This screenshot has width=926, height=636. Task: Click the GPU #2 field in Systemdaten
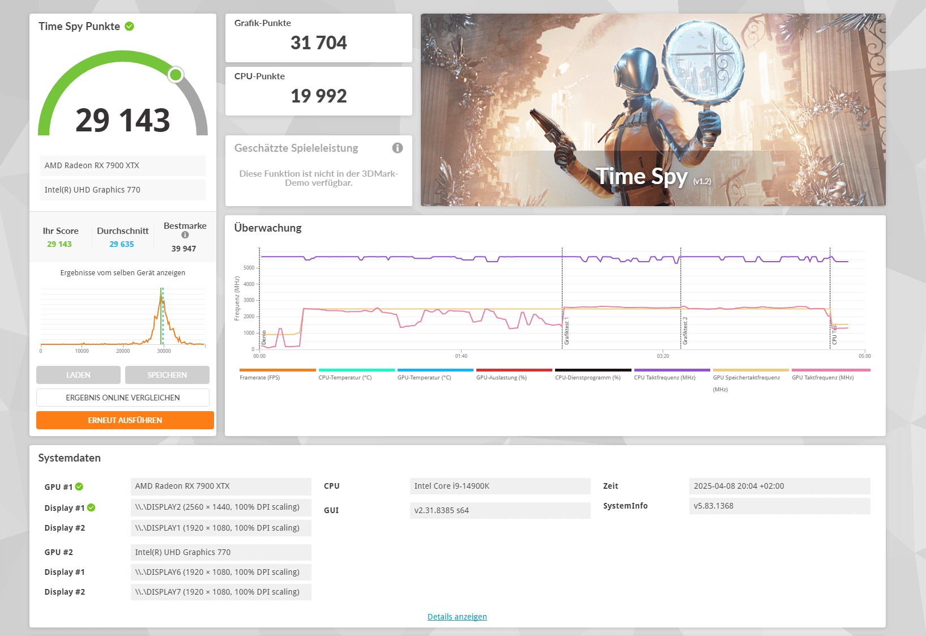click(221, 552)
